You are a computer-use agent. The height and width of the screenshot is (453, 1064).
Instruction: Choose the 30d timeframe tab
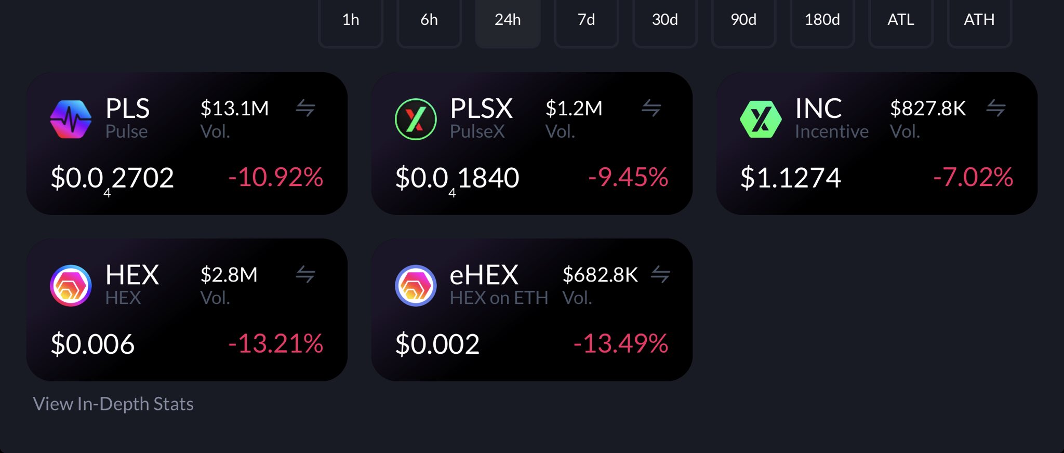(x=664, y=20)
